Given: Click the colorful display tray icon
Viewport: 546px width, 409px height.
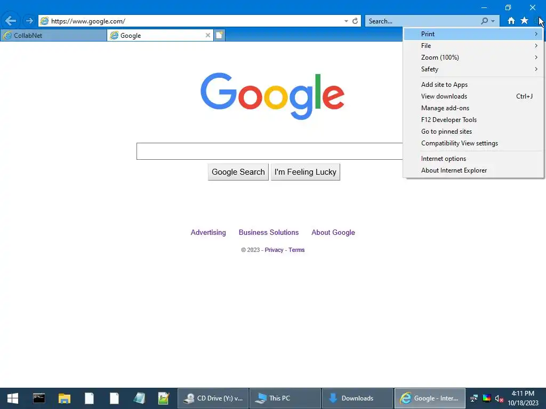Looking at the screenshot, I should pos(486,398).
